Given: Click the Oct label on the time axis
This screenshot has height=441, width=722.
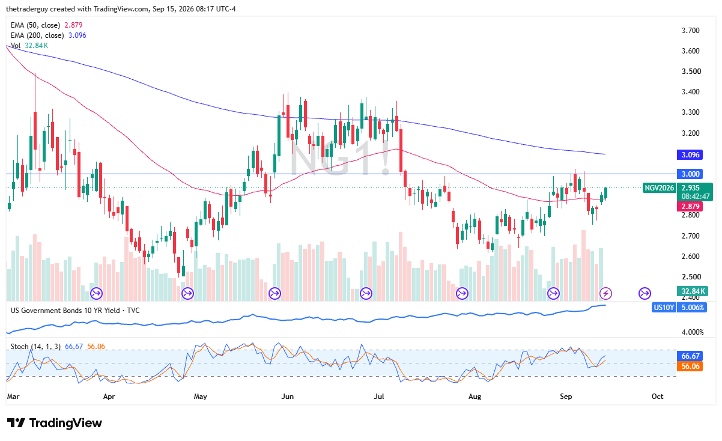Looking at the screenshot, I should (x=657, y=397).
